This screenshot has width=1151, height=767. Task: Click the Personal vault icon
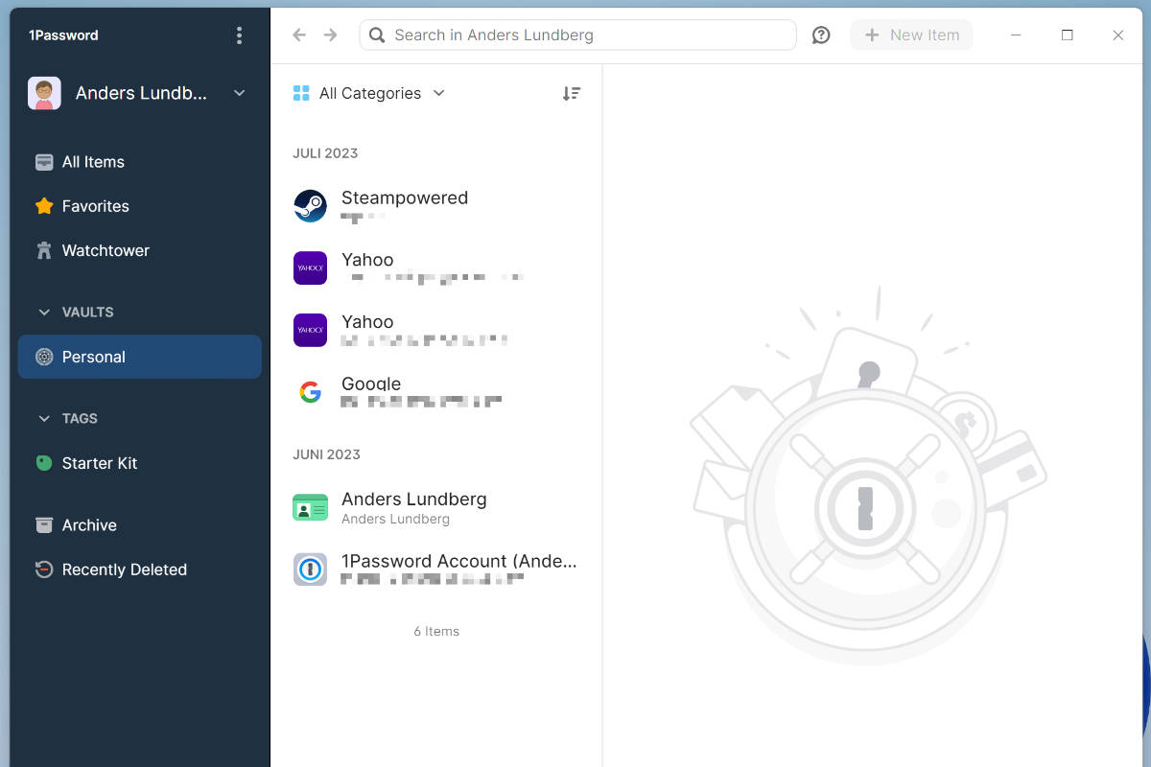(x=44, y=357)
